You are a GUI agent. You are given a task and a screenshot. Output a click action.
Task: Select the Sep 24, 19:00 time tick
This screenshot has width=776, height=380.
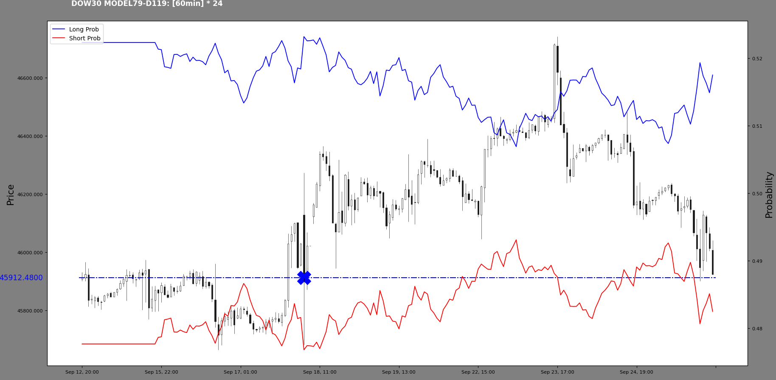click(x=636, y=372)
